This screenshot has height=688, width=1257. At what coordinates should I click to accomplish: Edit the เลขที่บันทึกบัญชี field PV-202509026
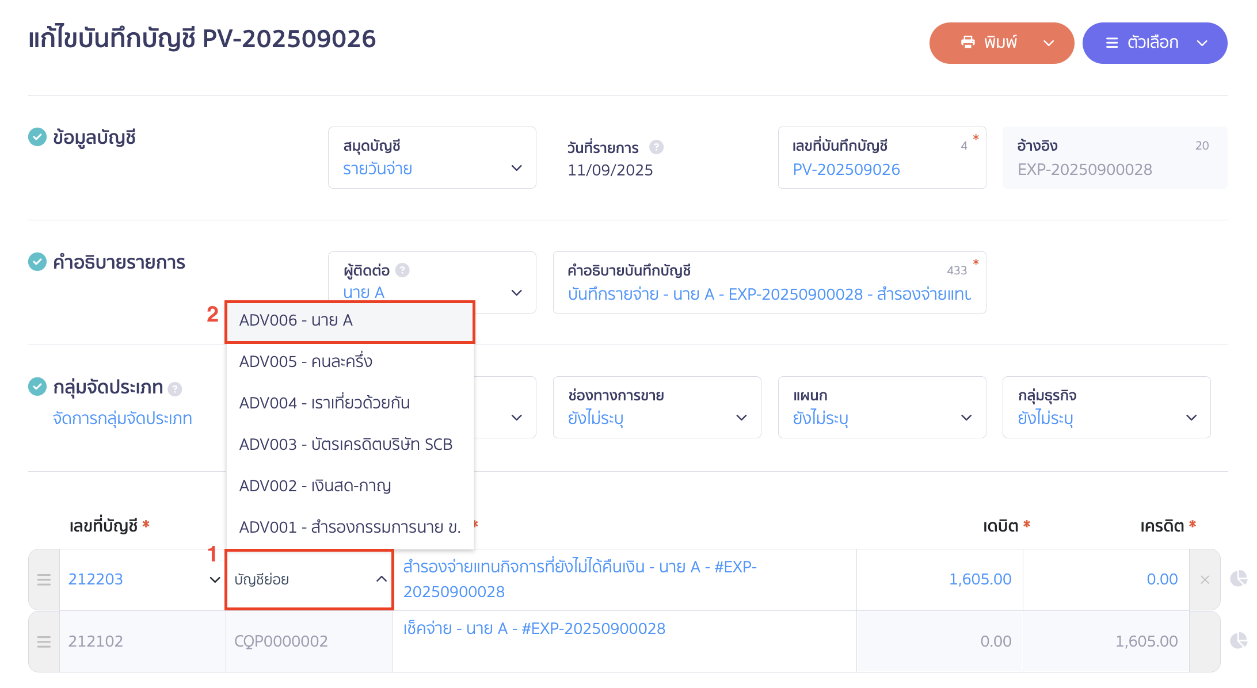pyautogui.click(x=882, y=158)
